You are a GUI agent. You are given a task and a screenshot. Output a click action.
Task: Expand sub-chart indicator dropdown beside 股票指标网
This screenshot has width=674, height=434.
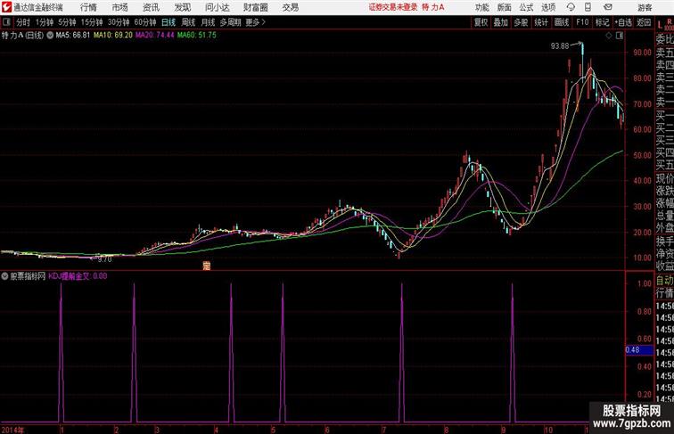point(4,276)
